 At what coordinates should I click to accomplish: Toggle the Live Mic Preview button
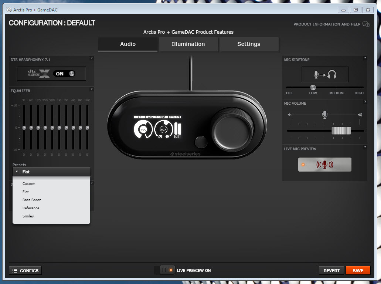(x=324, y=165)
